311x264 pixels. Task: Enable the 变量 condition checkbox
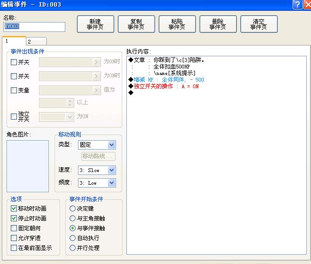(x=14, y=90)
